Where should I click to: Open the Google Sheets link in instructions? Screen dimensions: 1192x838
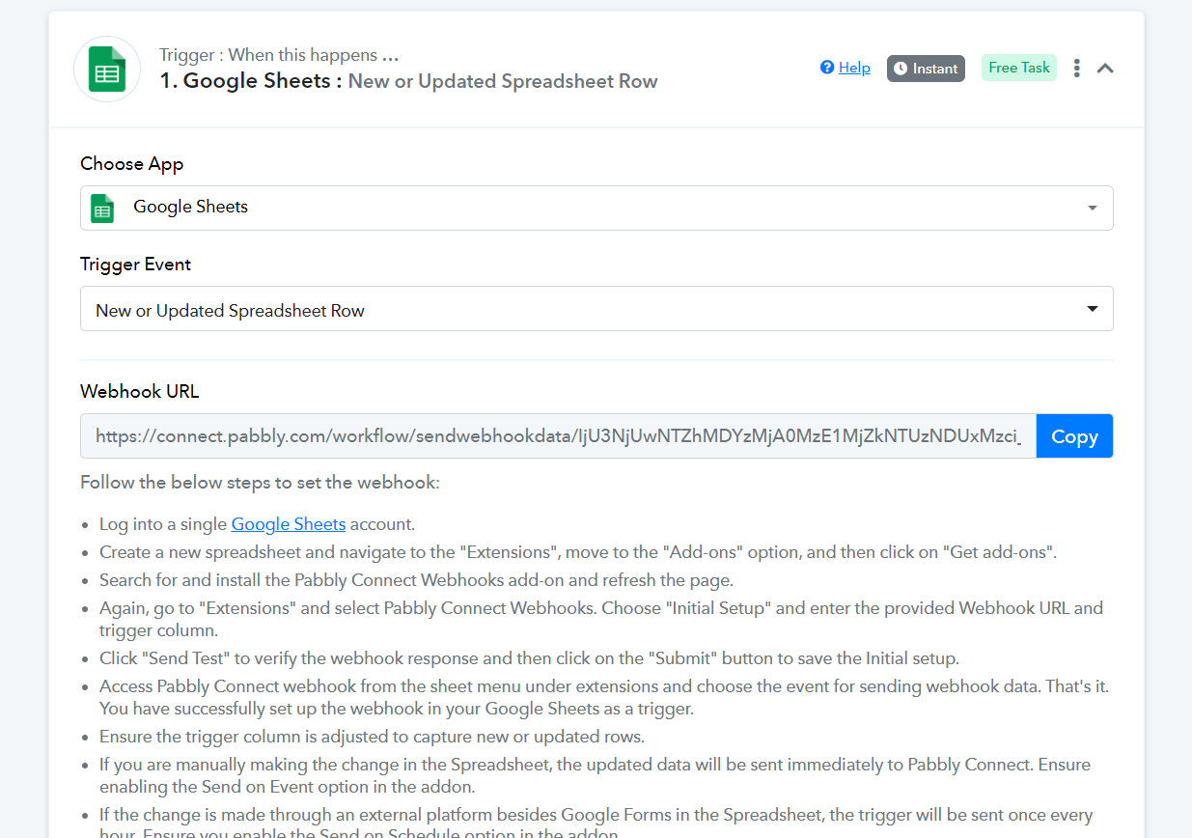[x=289, y=524]
